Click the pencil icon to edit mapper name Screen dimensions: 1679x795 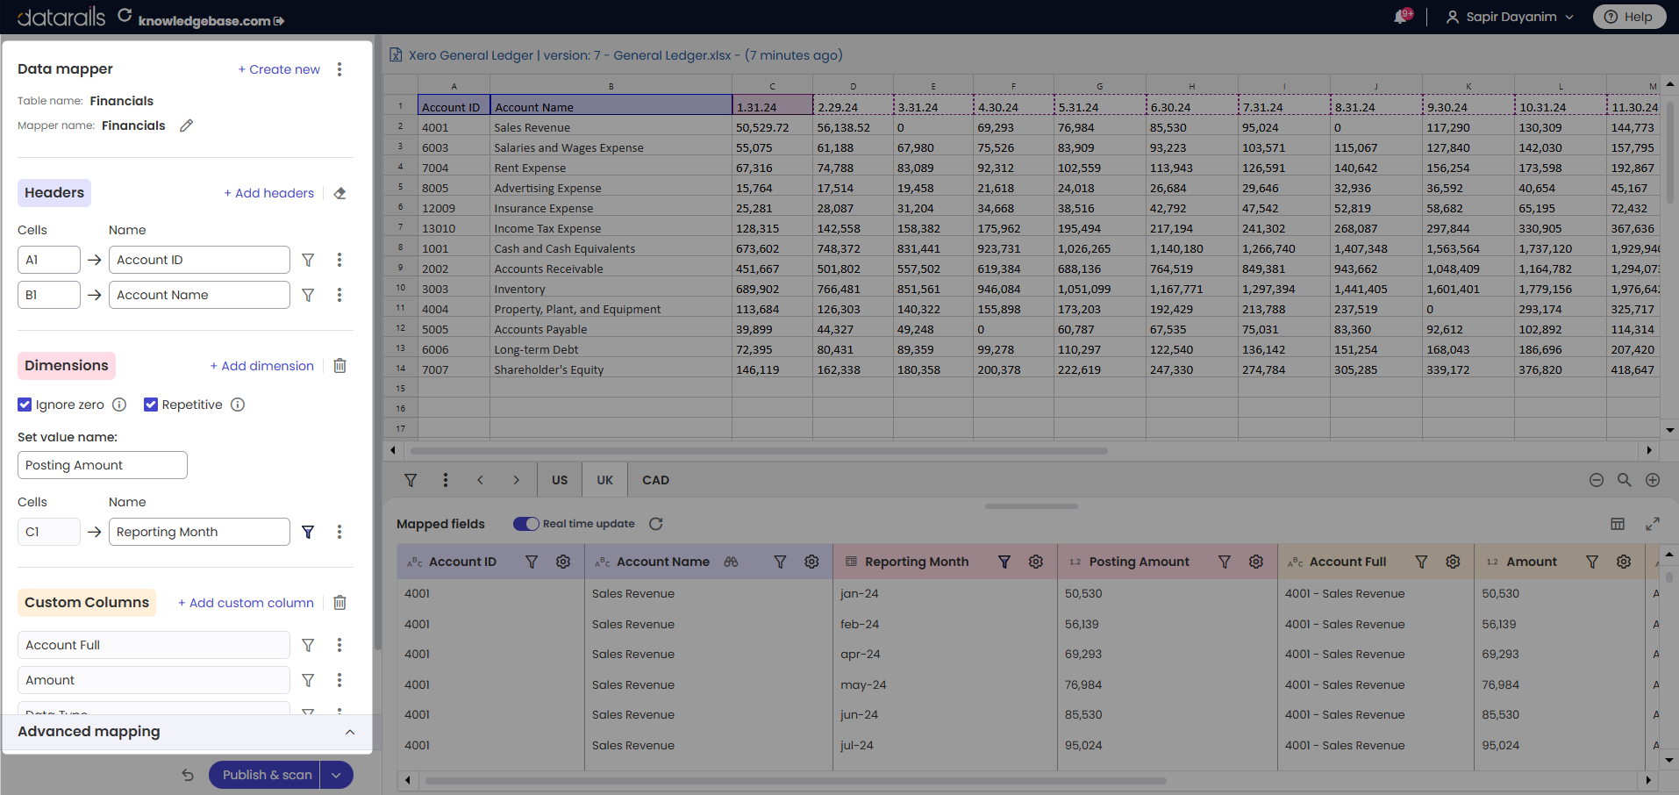[186, 125]
